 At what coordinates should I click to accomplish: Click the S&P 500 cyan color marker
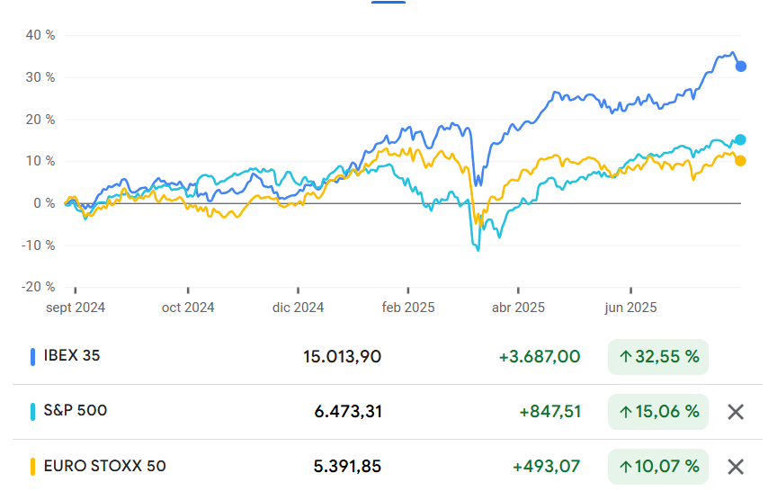tap(33, 412)
